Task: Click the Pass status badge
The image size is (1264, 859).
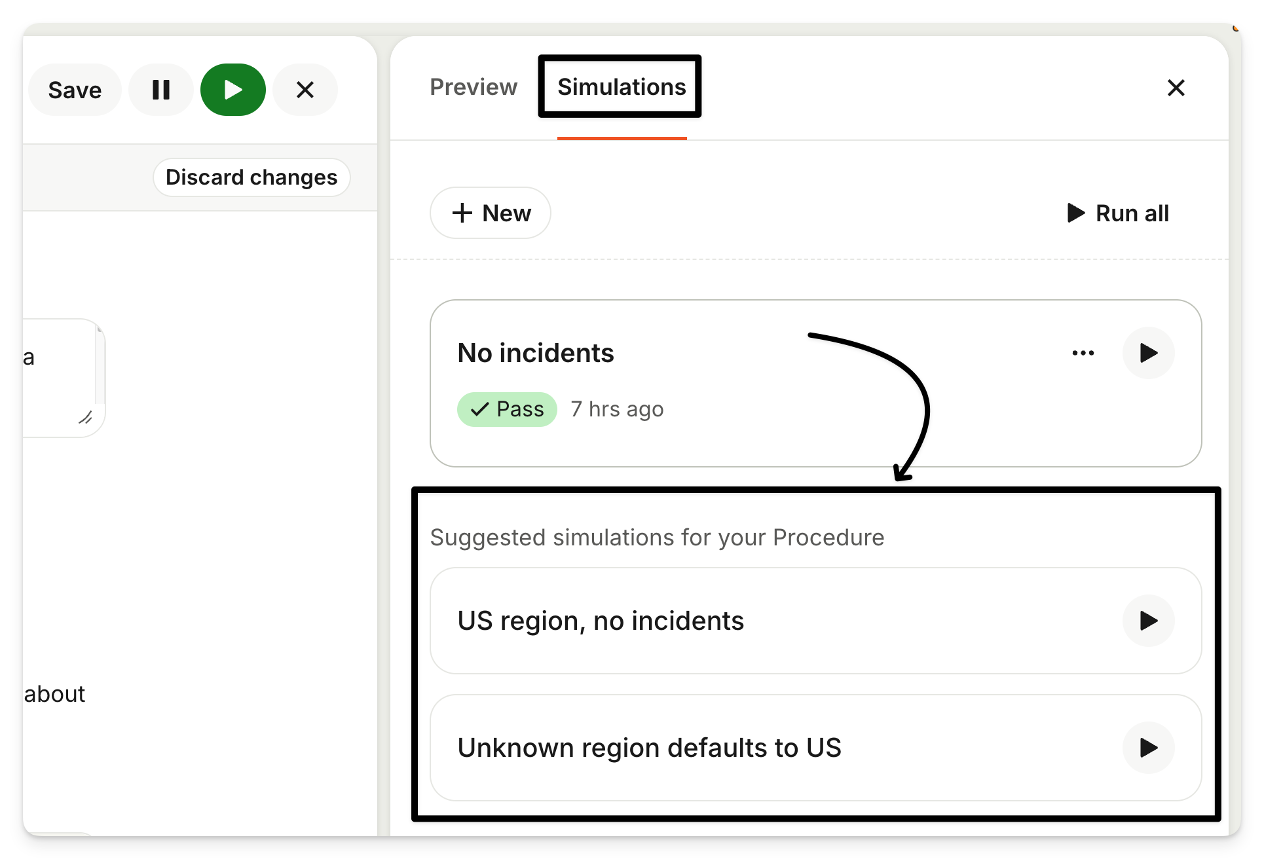Action: 507,409
